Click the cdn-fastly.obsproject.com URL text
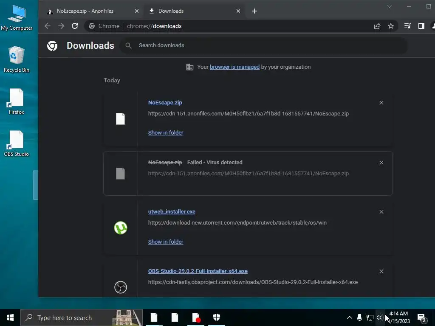The image size is (435, 326). [253, 282]
